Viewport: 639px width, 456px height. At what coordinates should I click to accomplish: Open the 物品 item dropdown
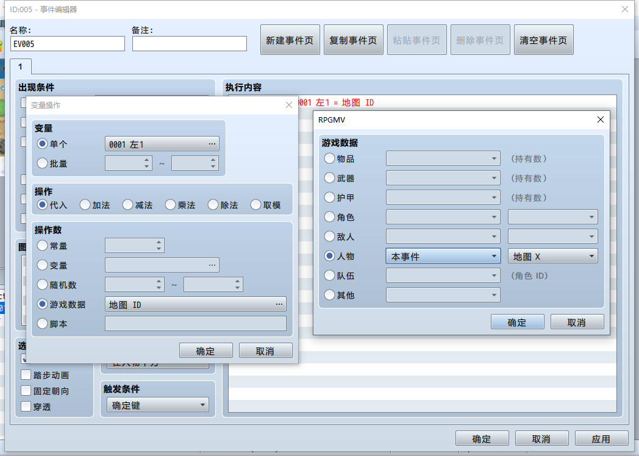(x=443, y=159)
